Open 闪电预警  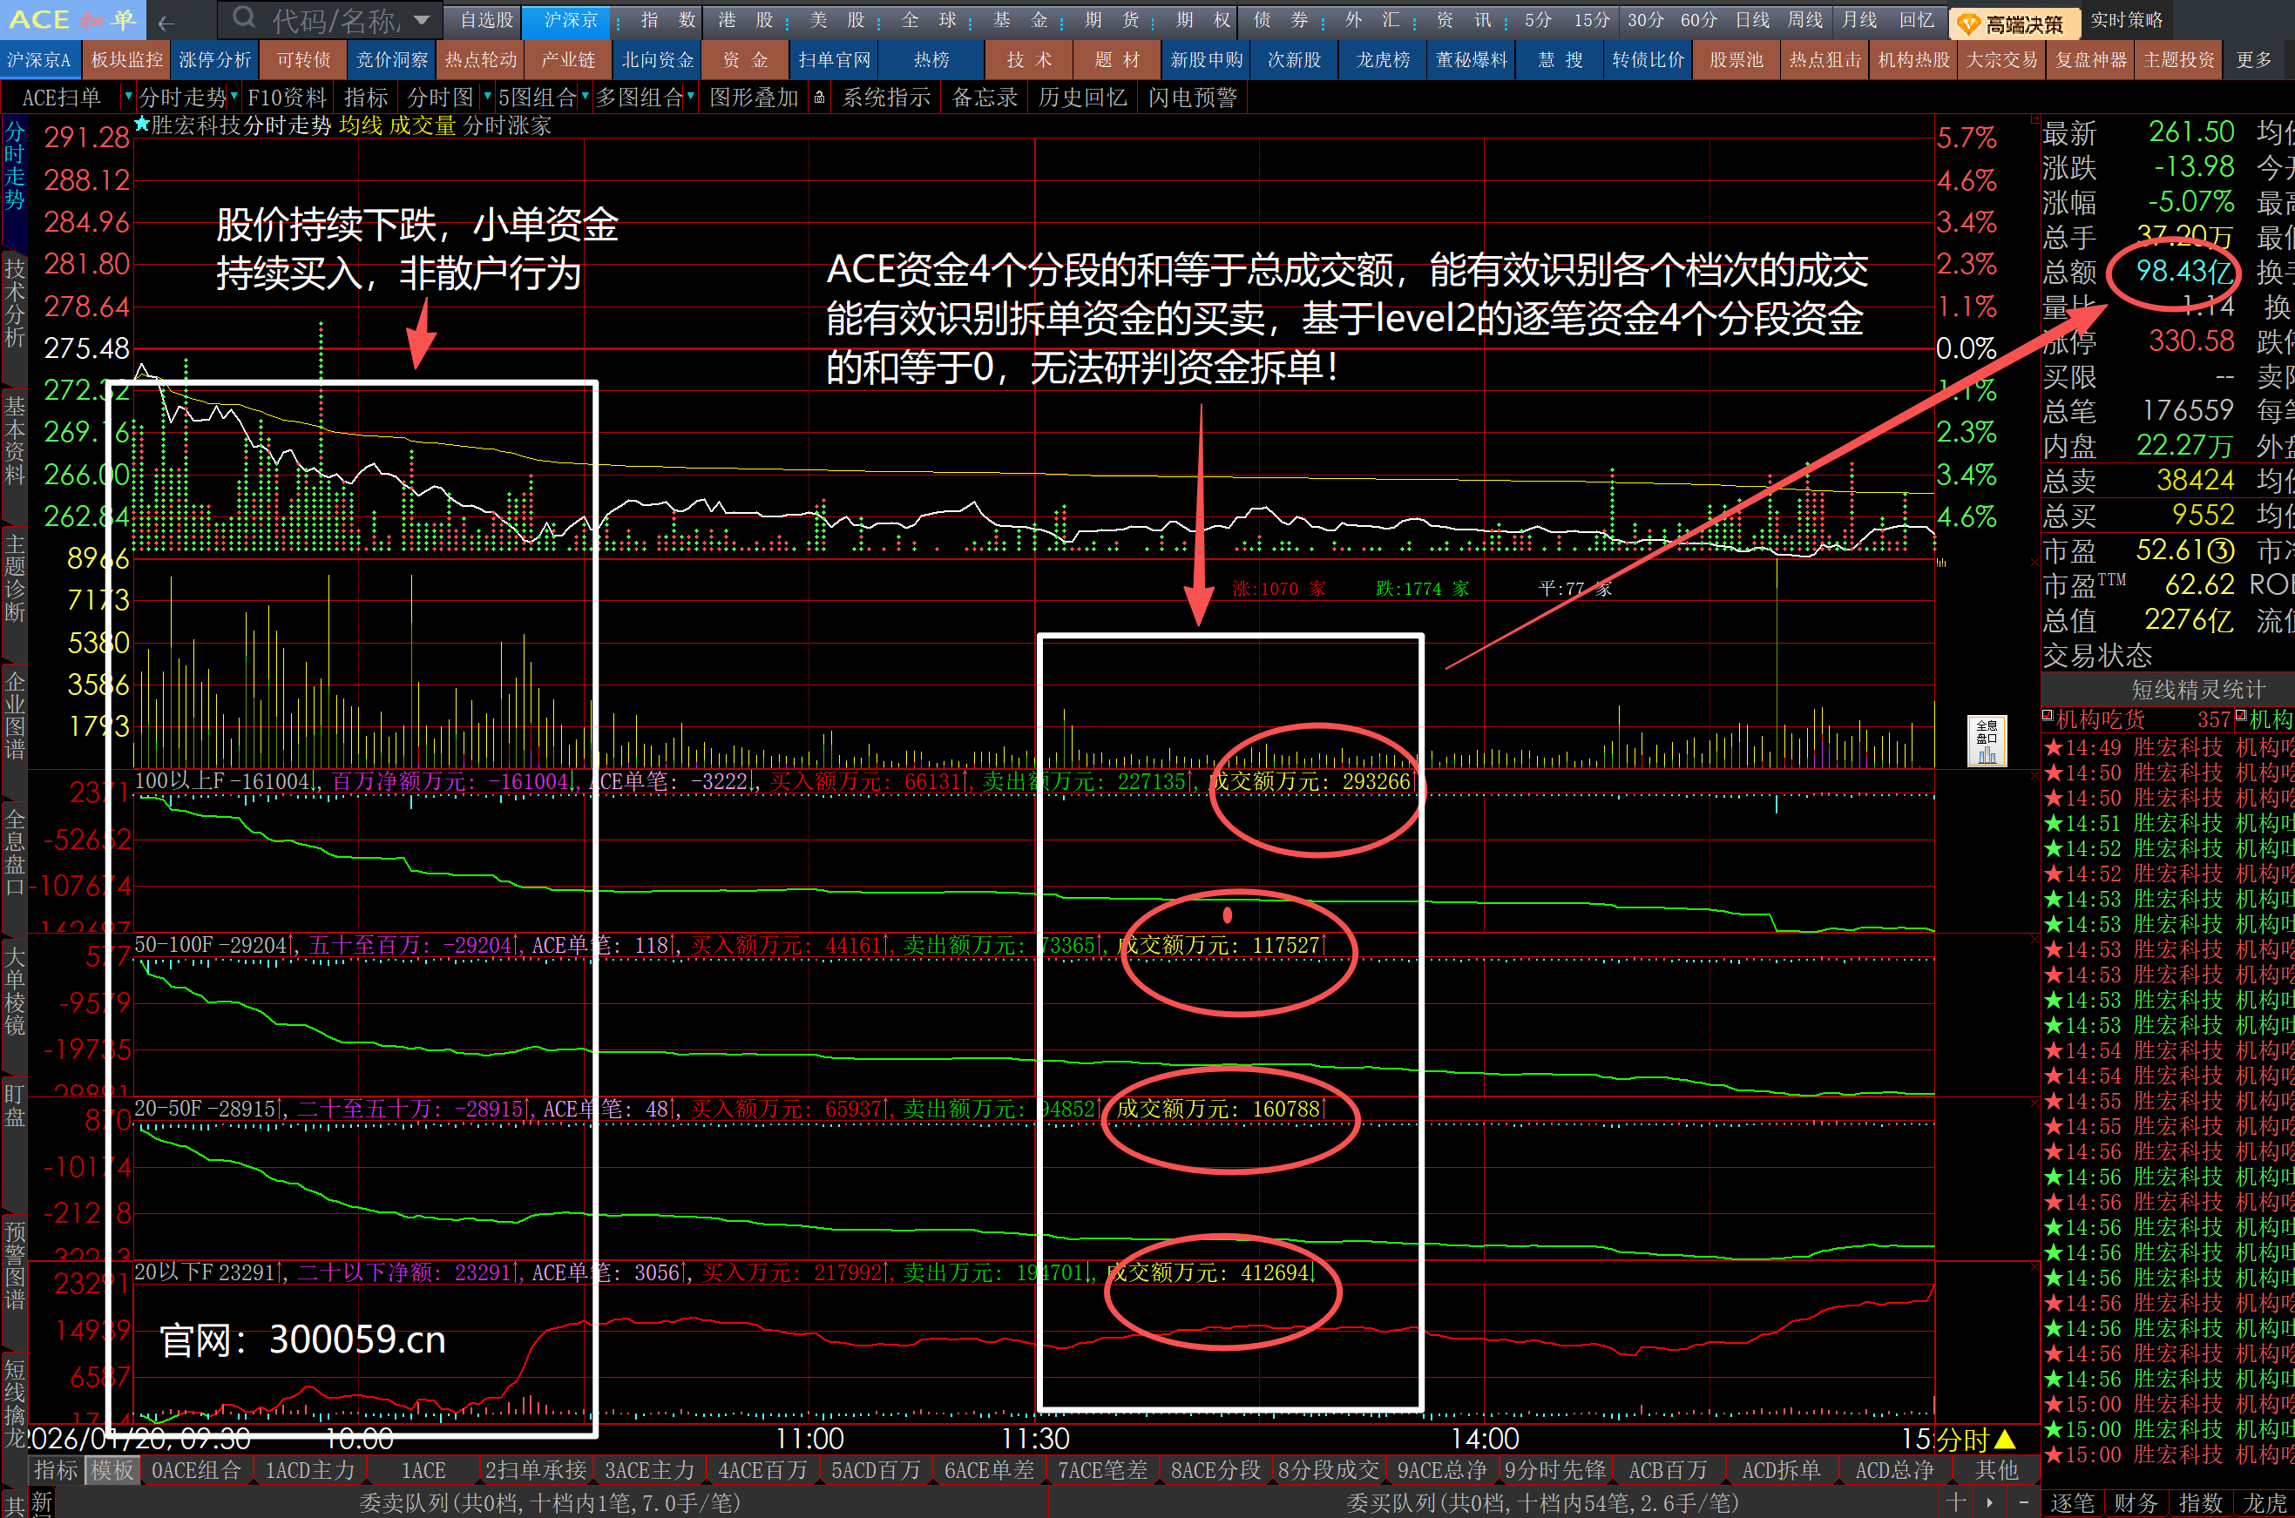coord(1192,98)
